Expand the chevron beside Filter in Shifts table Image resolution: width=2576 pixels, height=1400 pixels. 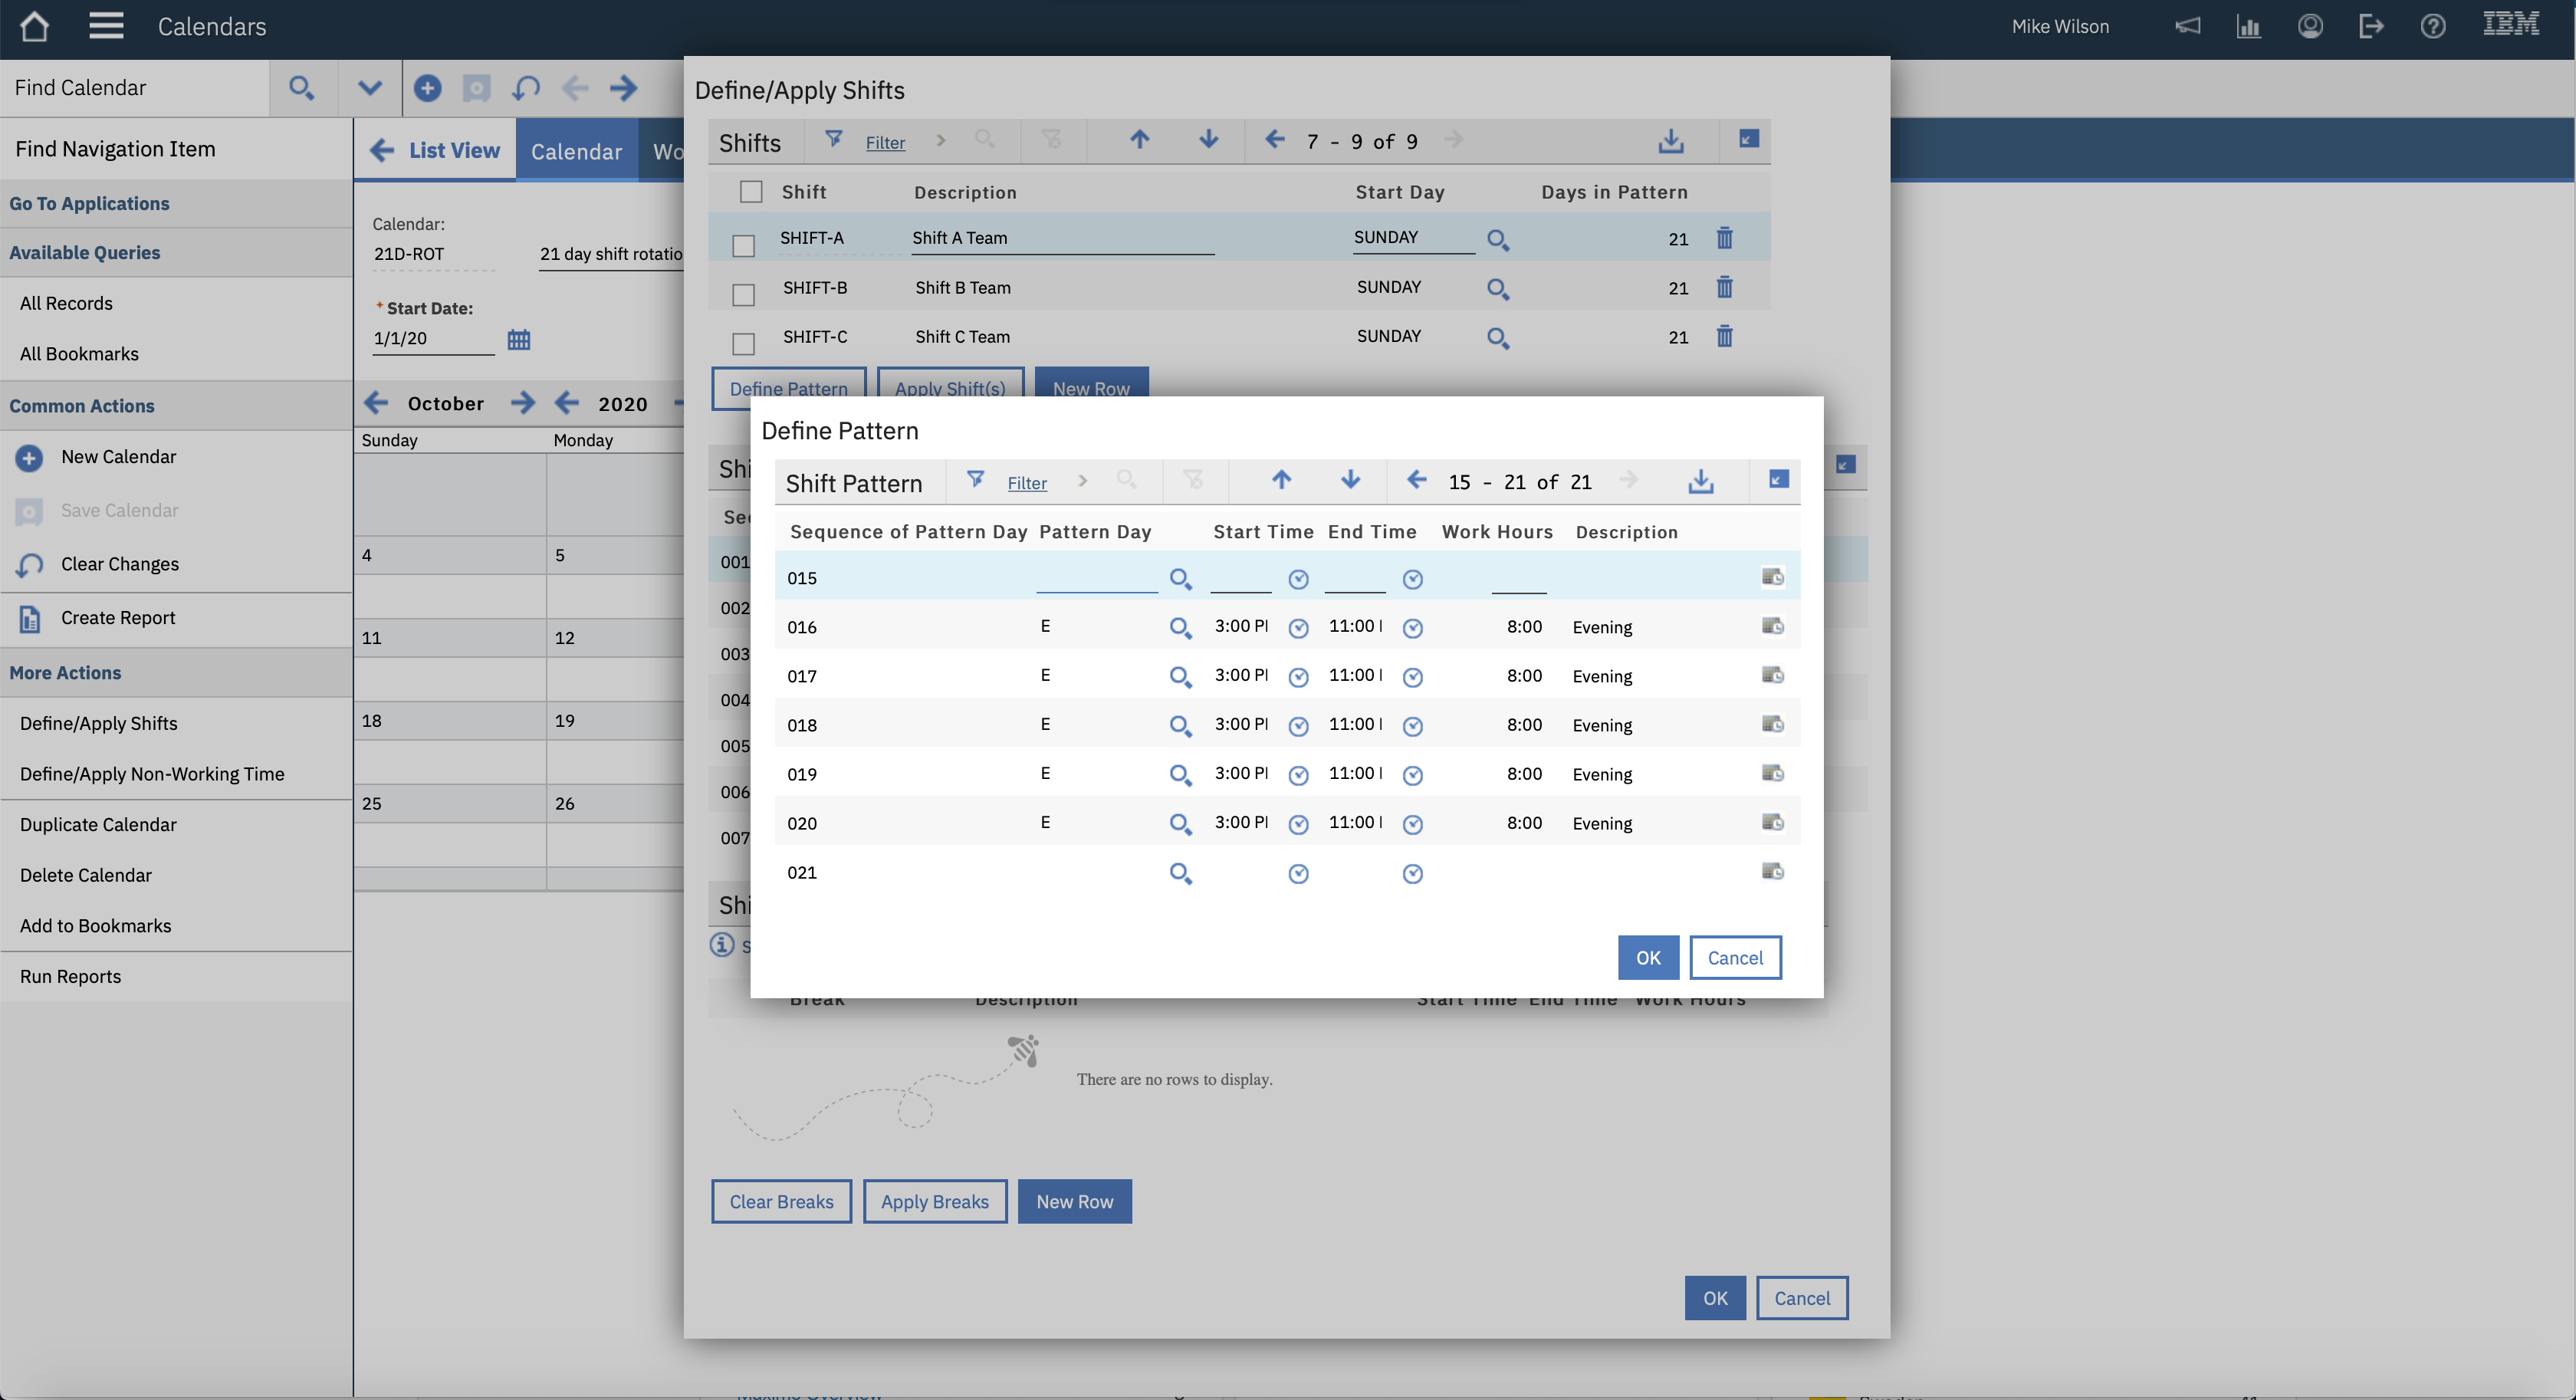point(940,141)
